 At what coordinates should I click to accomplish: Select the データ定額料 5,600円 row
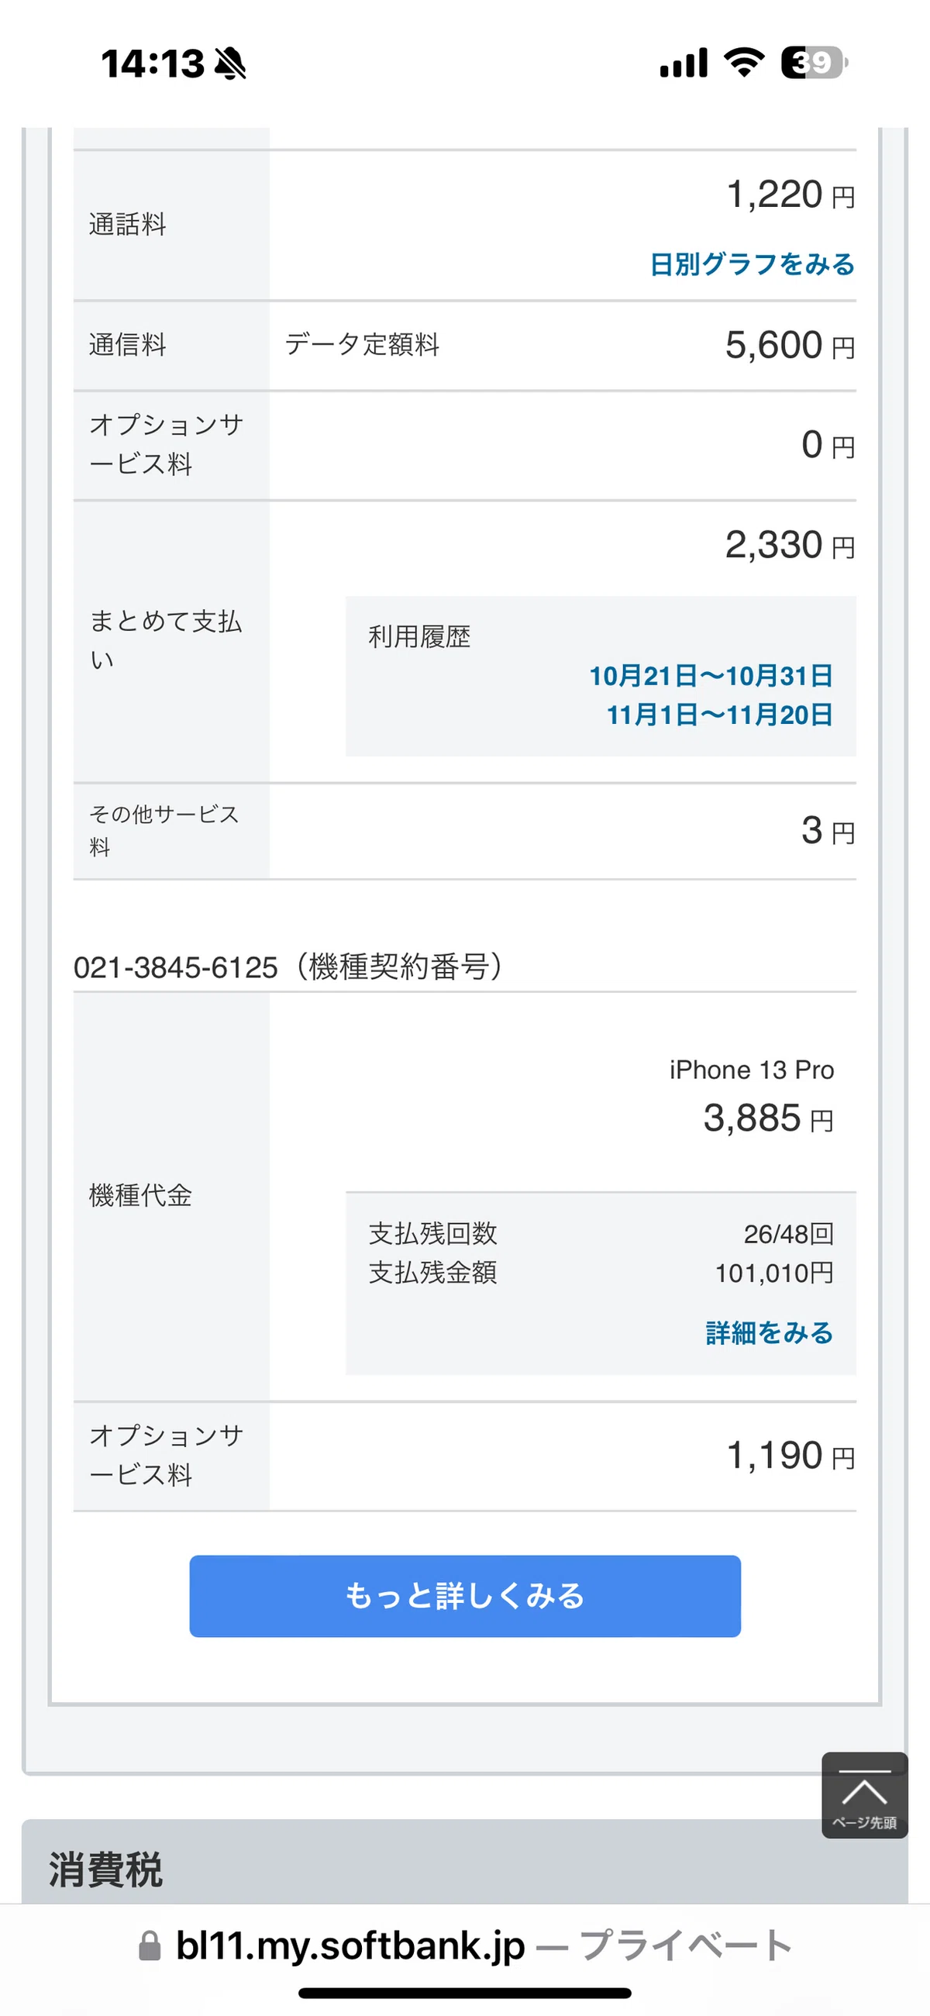point(465,345)
